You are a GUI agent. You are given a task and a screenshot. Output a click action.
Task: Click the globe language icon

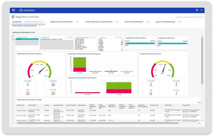[x=197, y=10]
